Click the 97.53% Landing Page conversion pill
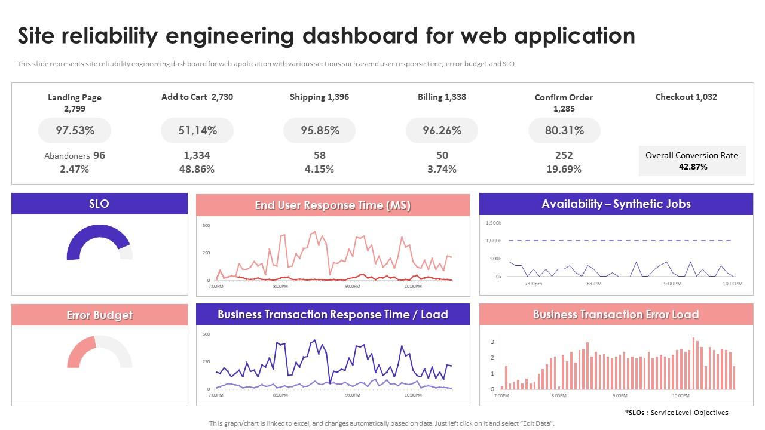The width and height of the screenshot is (765, 430). 74,130
